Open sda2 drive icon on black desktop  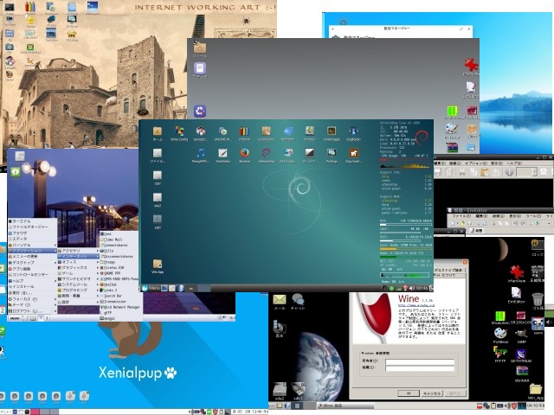[280, 389]
